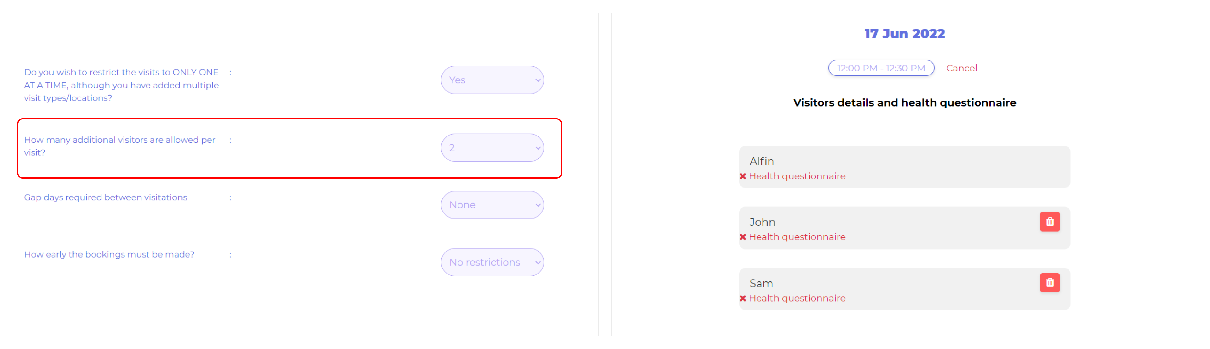
Task: Click Visitors details and health questionnaire heading
Action: pos(904,102)
